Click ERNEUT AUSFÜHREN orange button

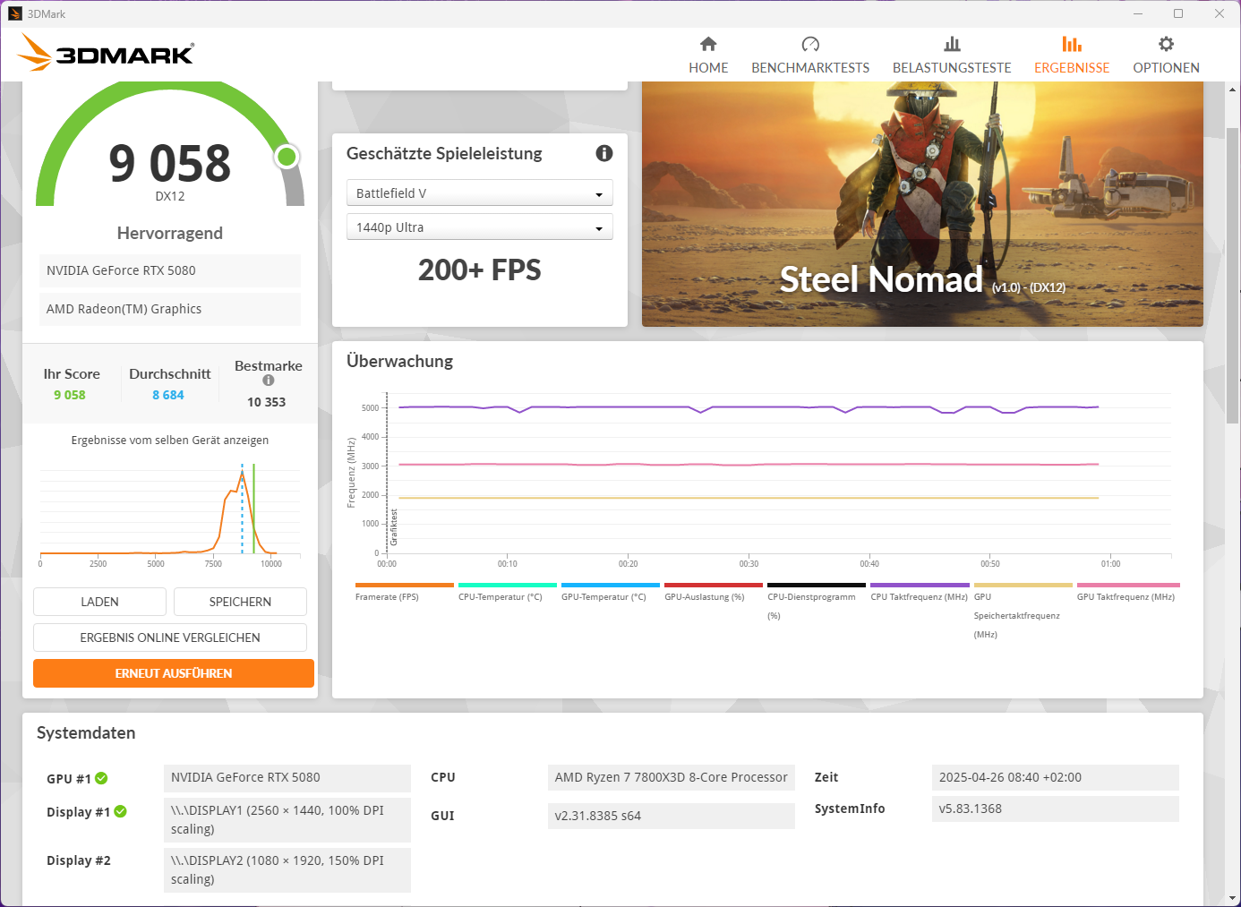click(174, 673)
